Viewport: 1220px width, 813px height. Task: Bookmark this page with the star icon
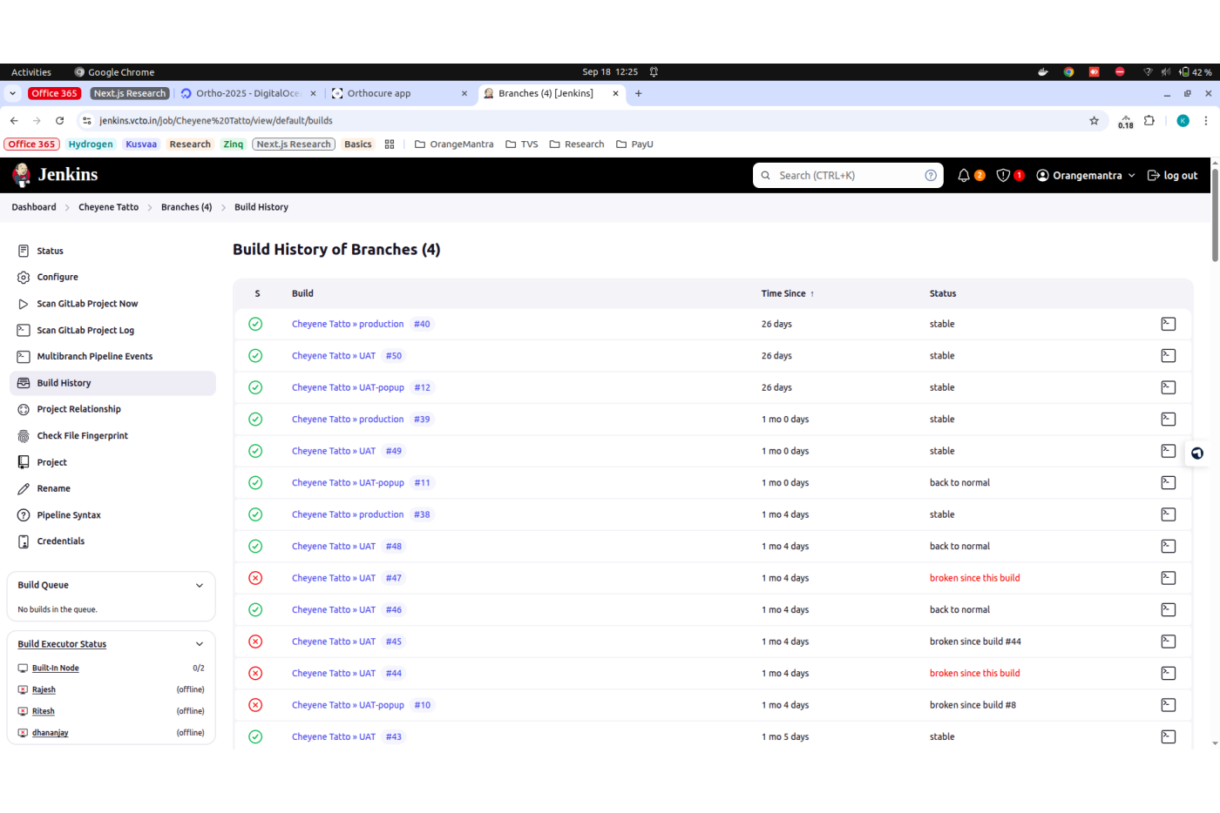point(1094,121)
